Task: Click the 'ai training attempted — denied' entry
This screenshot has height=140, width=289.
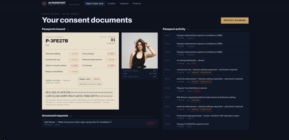Action: click(x=205, y=62)
